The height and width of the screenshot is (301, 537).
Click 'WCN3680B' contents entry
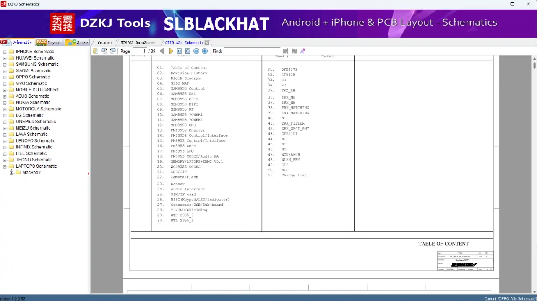[291, 155]
